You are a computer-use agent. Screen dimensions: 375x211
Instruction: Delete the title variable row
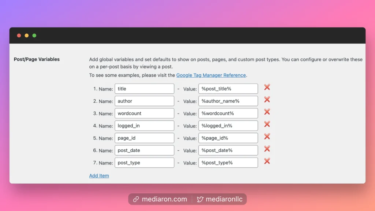tap(267, 87)
